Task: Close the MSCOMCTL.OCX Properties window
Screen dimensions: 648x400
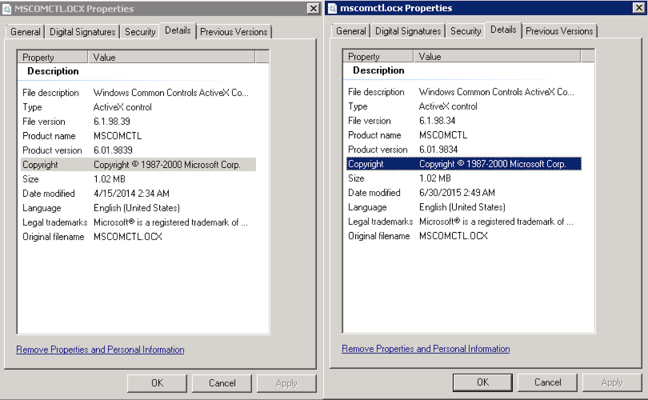Action: coord(313,9)
